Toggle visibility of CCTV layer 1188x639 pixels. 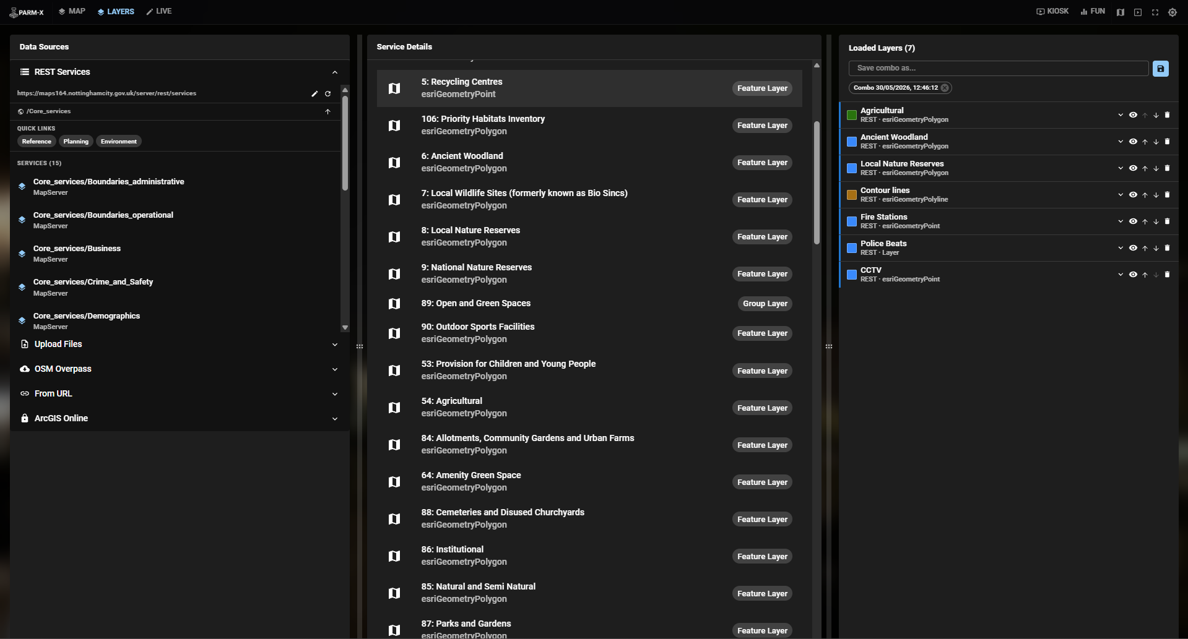click(x=1133, y=275)
